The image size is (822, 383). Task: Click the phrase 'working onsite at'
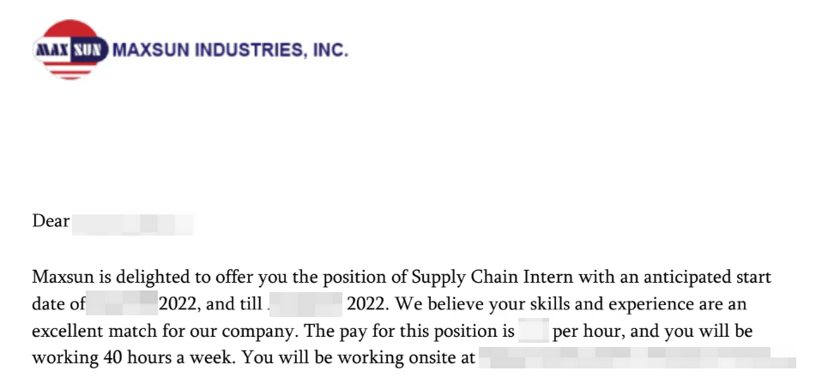point(406,358)
